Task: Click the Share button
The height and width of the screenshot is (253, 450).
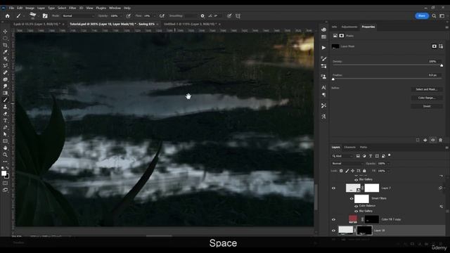Action: click(x=422, y=15)
